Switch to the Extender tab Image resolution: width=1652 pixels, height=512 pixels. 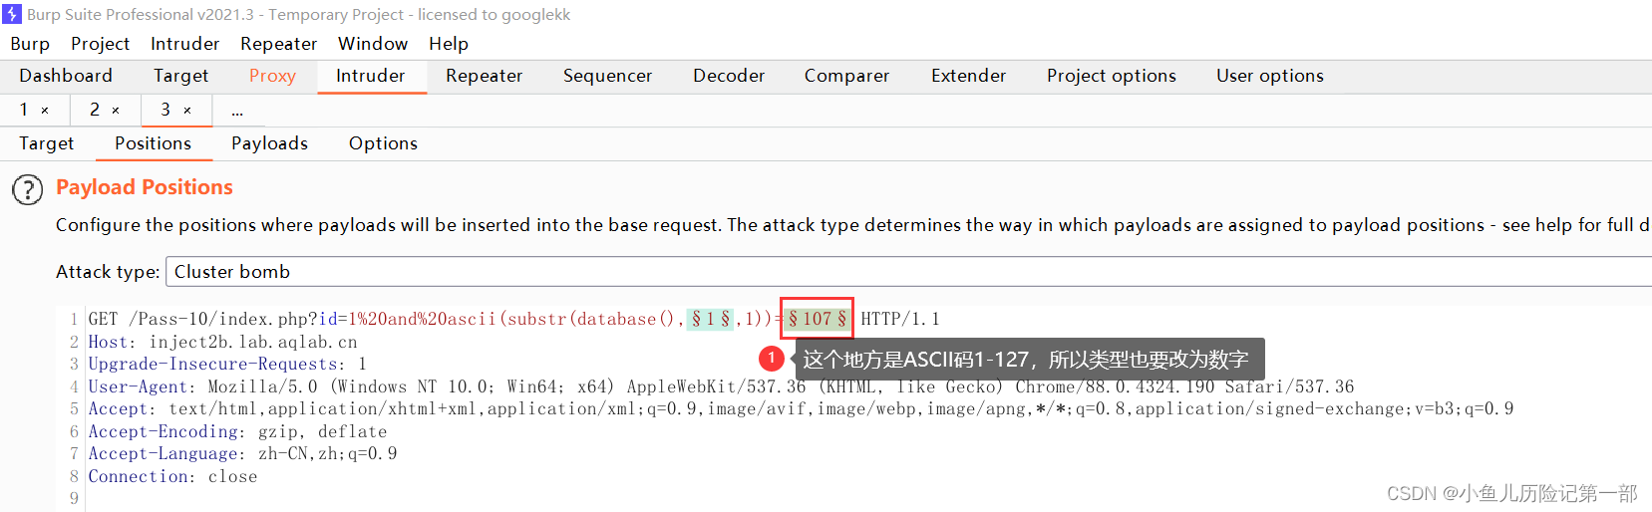click(968, 76)
